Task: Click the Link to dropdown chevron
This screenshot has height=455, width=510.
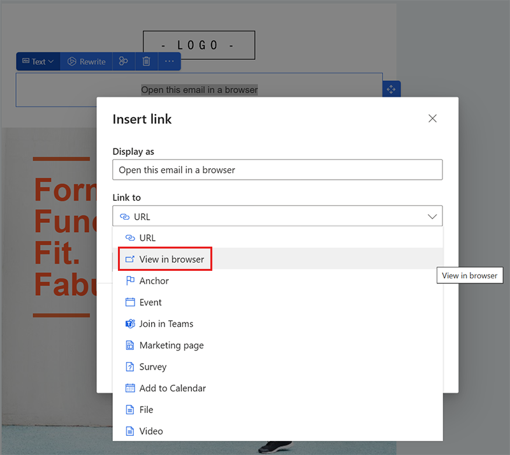Action: (x=432, y=216)
